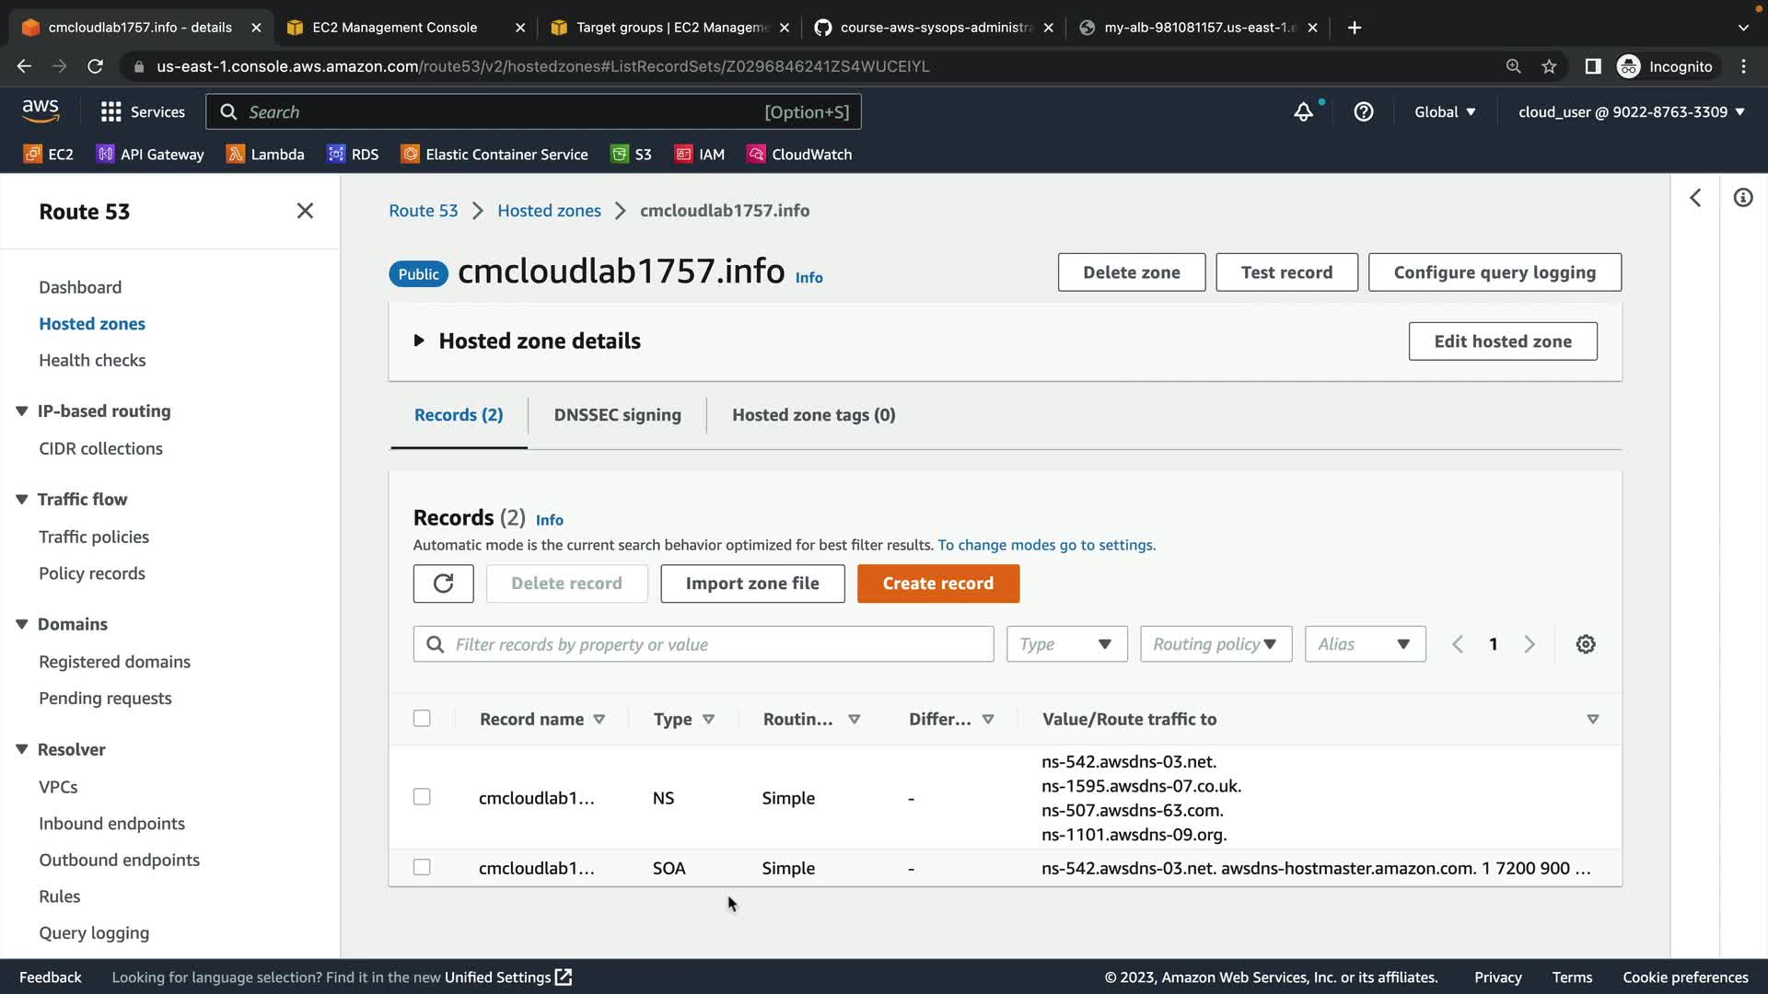Close the Route 53 navigation panel
Image resolution: width=1768 pixels, height=994 pixels.
tap(305, 211)
